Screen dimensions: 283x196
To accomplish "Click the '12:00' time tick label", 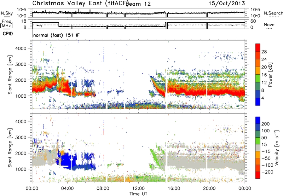I will pyautogui.click(x=138, y=189).
